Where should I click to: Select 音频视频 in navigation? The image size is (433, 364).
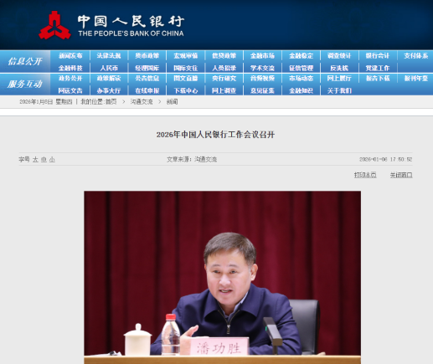(262, 79)
